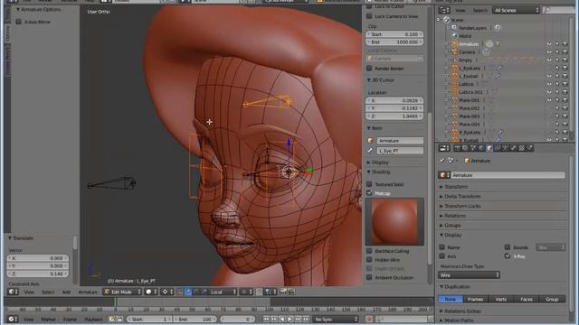Click the 3D view editor type icon
579x325 pixels.
(13, 292)
